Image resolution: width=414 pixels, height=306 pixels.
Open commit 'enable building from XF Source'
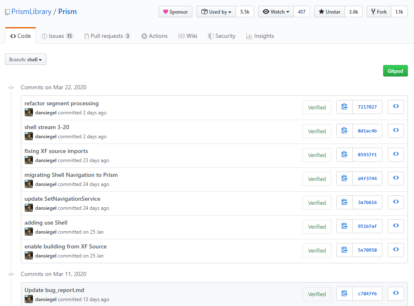[x=65, y=246]
